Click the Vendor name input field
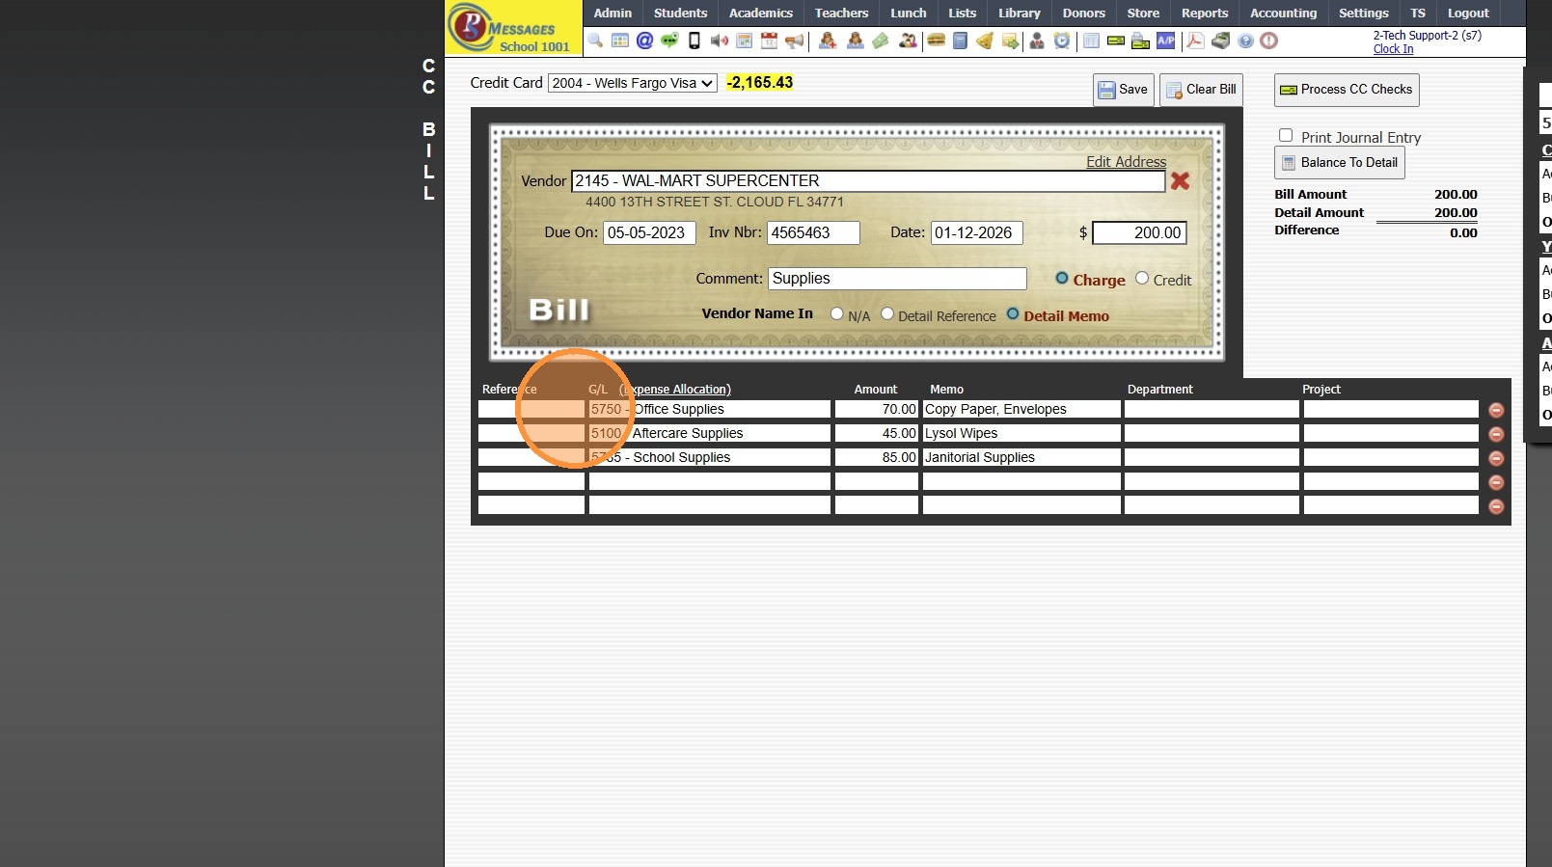This screenshot has height=867, width=1552. point(868,180)
